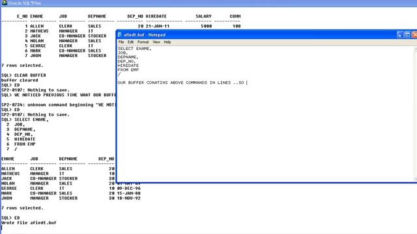Click the COMM column header in SQL*Plus
417x234 pixels.
pos(235,16)
